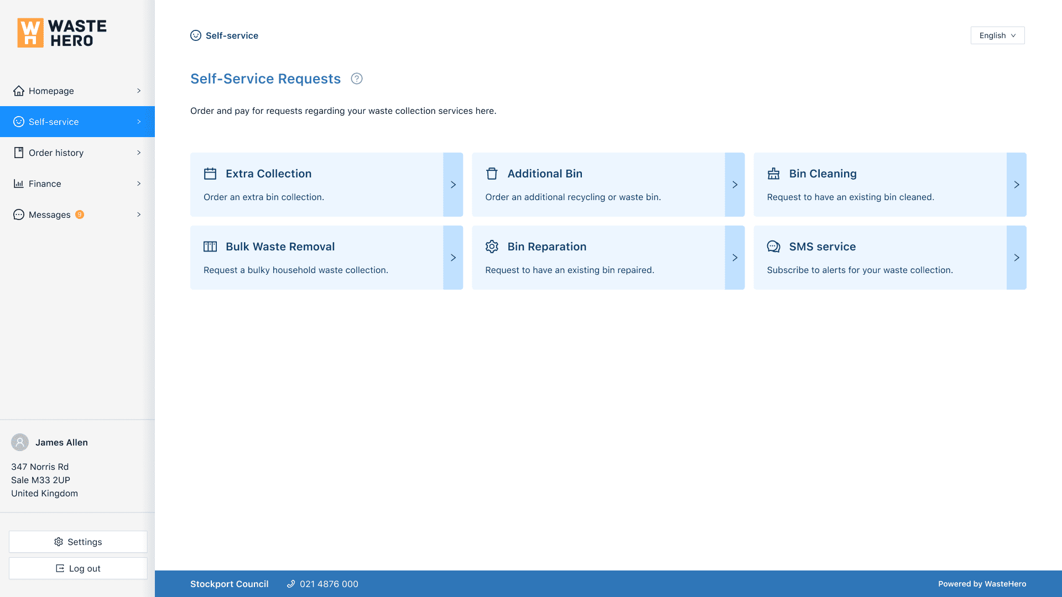Go to Homepage in sidebar
The image size is (1062, 597).
click(77, 91)
